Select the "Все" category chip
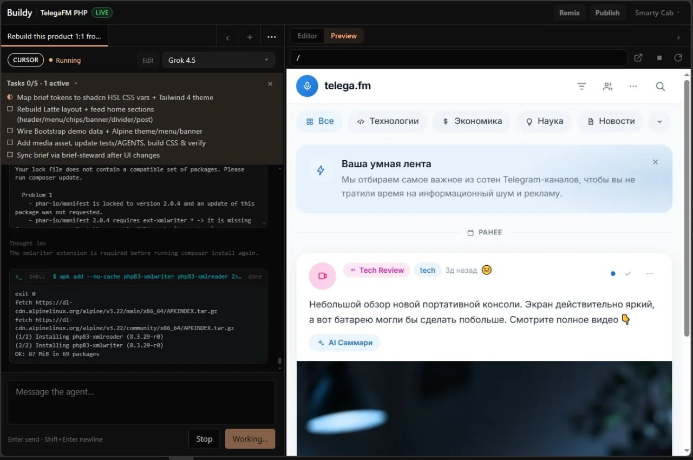 click(x=320, y=121)
